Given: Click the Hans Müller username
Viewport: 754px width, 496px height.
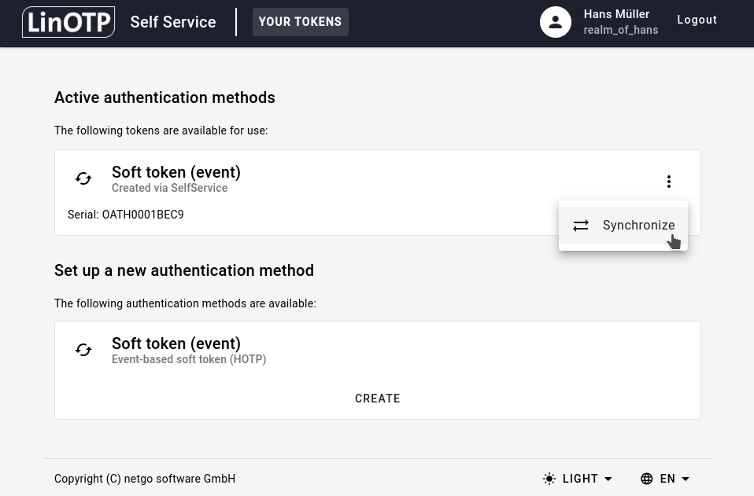Looking at the screenshot, I should pos(616,14).
